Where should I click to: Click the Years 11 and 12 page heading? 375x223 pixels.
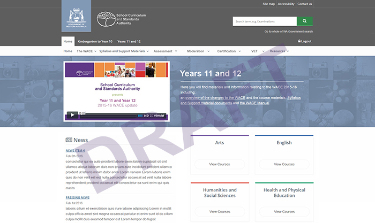point(211,74)
